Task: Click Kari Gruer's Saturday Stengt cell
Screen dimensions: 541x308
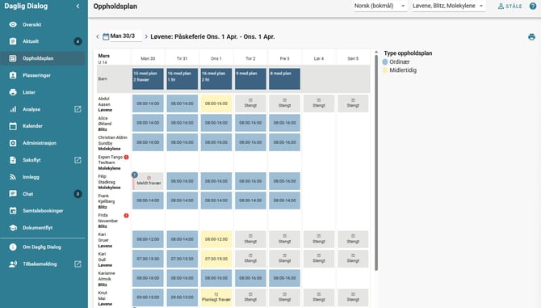Action: (319, 239)
